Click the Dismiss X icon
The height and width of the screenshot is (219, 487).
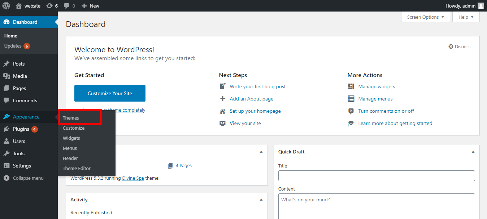pyautogui.click(x=451, y=46)
